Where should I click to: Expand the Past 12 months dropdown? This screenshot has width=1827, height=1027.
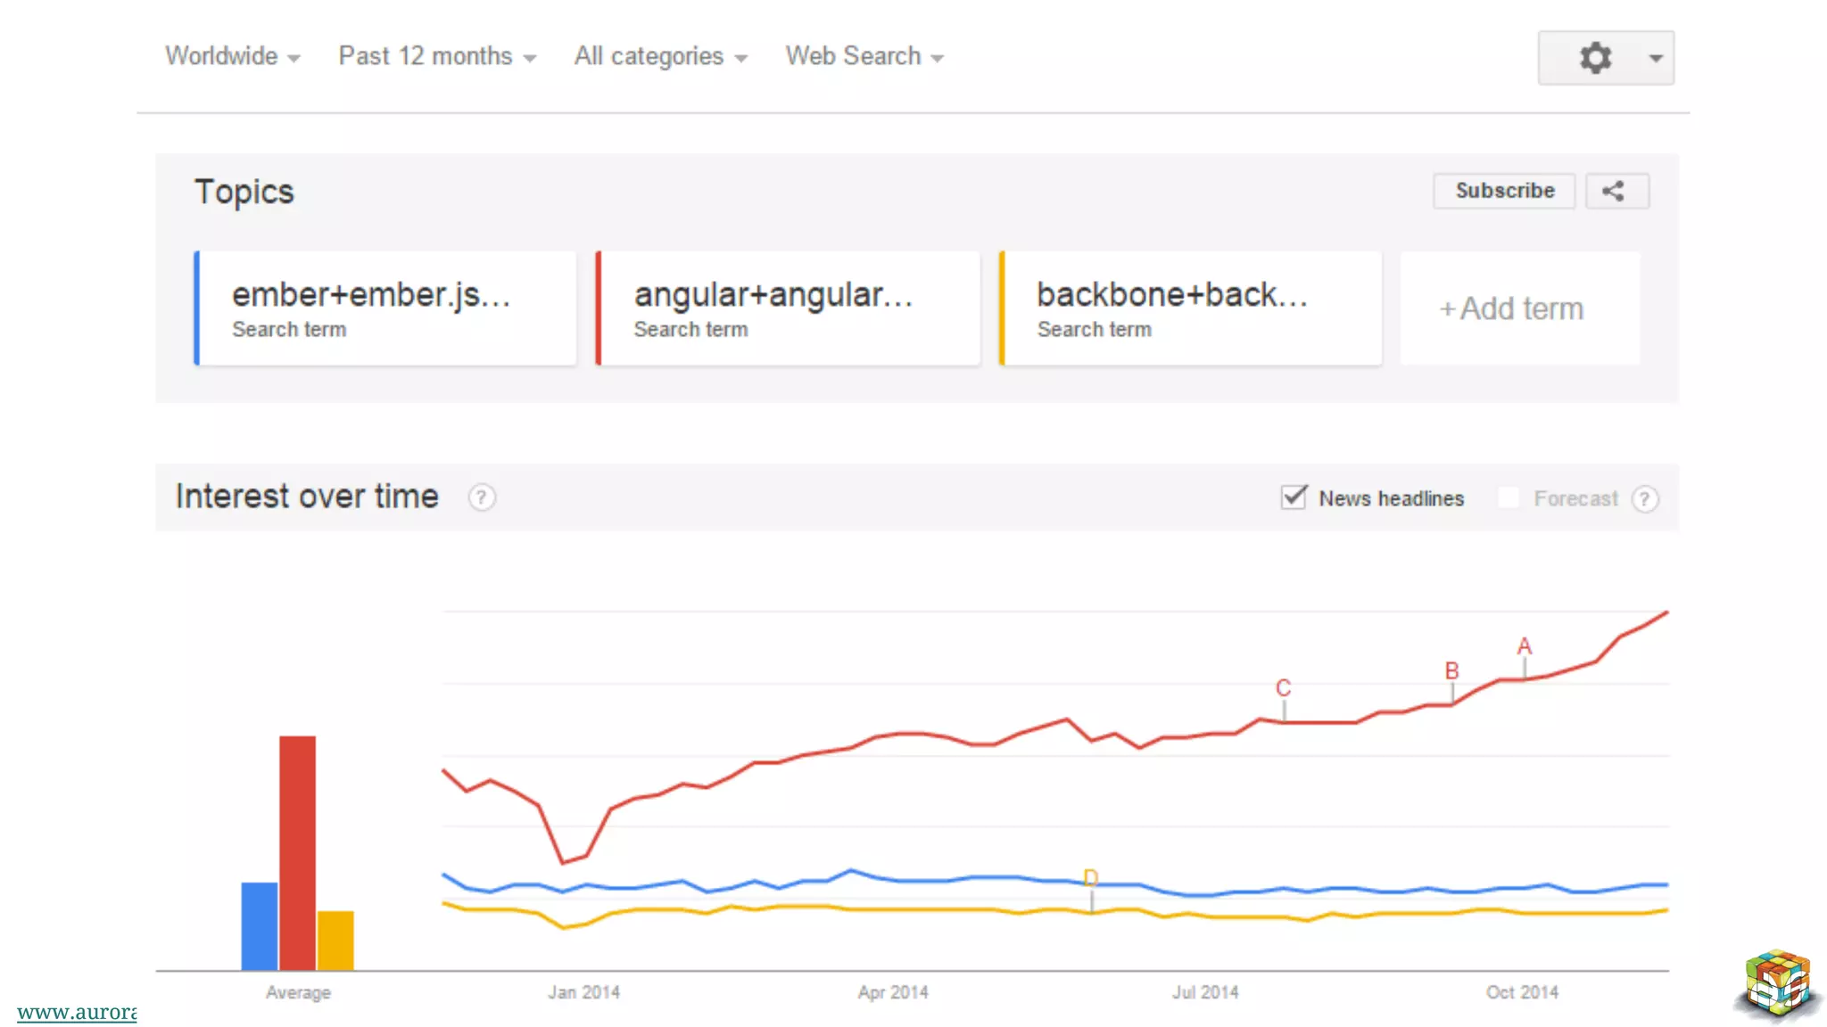tap(437, 56)
